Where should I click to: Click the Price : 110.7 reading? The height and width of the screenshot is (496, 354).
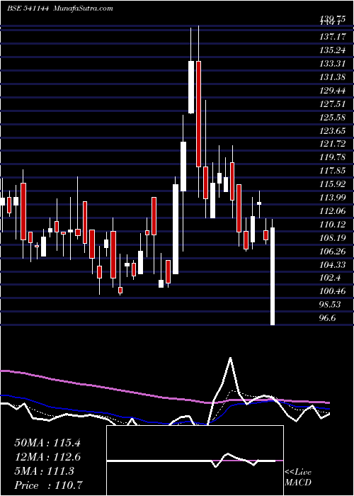click(x=49, y=485)
